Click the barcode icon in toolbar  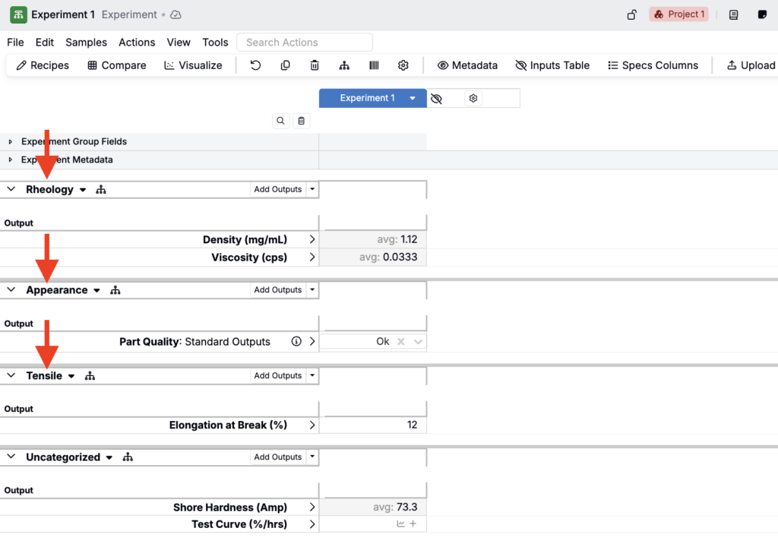374,65
